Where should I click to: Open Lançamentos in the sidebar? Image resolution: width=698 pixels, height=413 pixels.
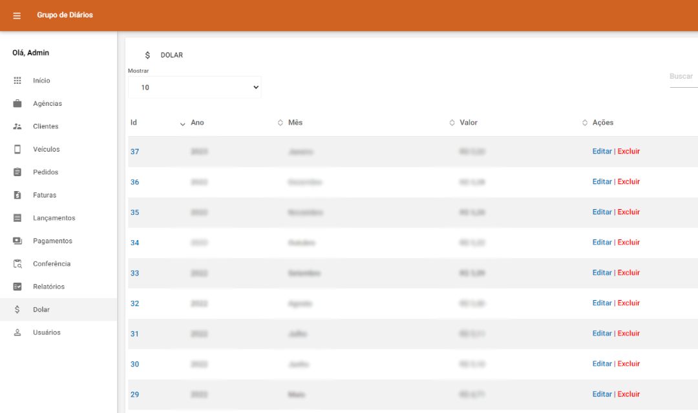tap(54, 218)
